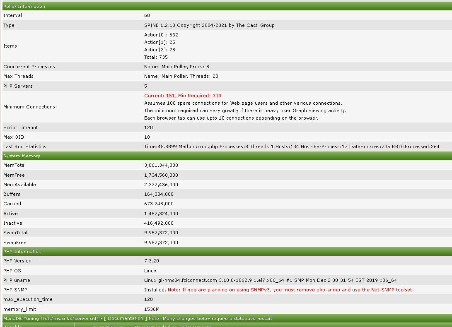This screenshot has width=452, height=327.
Task: Select Inactive value 416,492,000
Action: (159, 223)
